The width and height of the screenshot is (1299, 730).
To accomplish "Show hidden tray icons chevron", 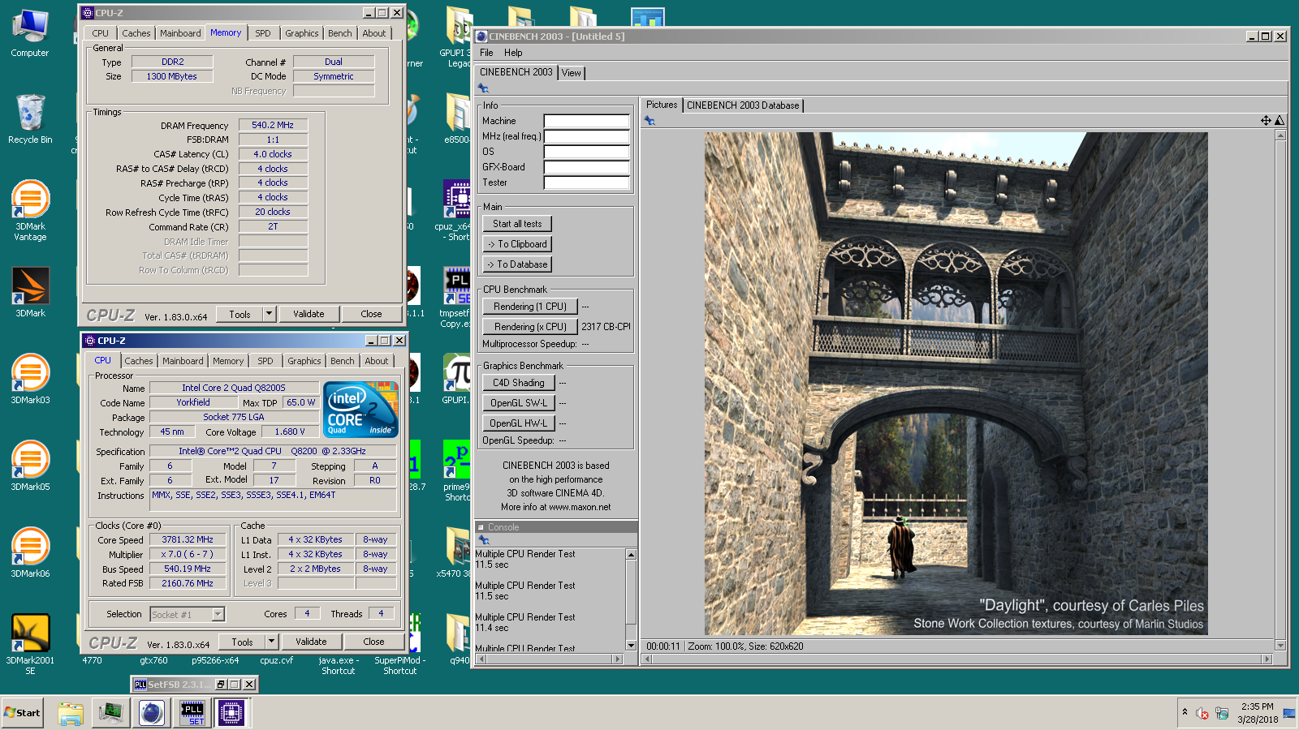I will 1185,712.
